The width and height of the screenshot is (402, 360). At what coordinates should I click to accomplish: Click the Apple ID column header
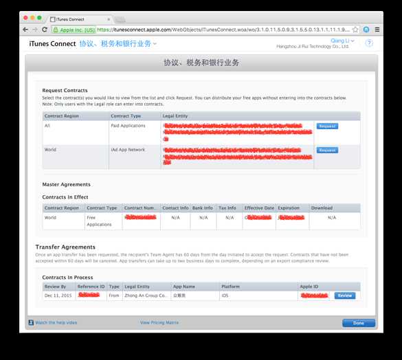[309, 286]
